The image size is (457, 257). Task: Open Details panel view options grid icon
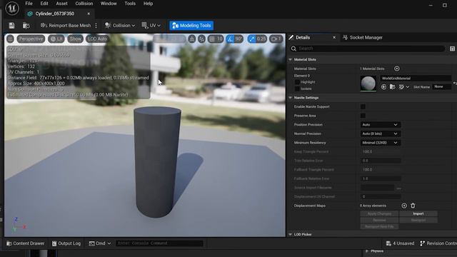pos(452,49)
